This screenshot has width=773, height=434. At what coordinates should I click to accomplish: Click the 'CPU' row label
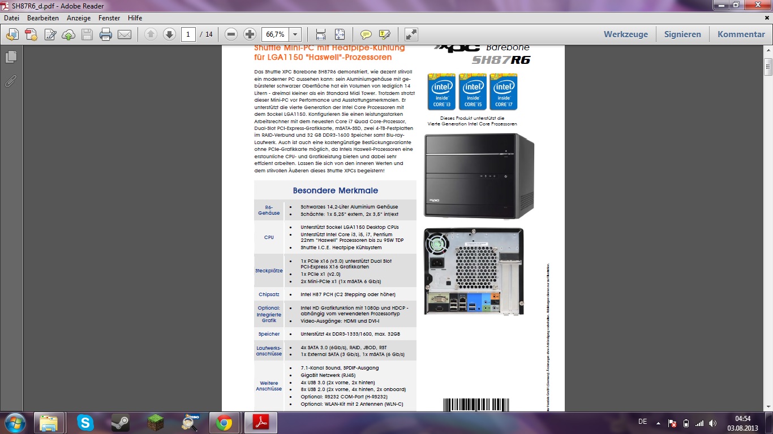269,237
